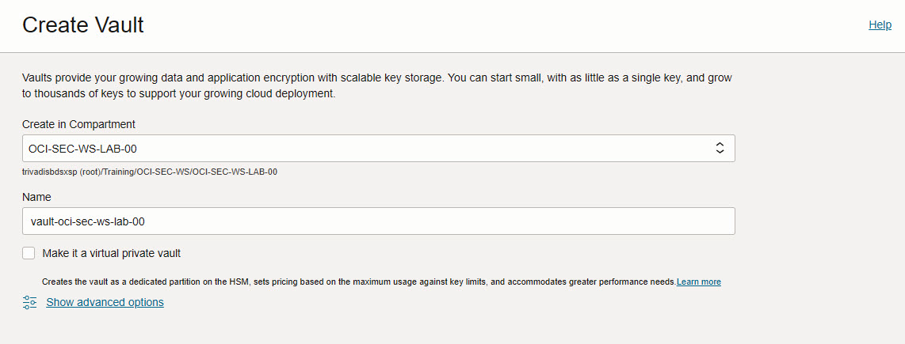This screenshot has width=905, height=344.
Task: Select the OCI-SEC-WS-LAB-00 compartment value
Action: tap(82, 149)
